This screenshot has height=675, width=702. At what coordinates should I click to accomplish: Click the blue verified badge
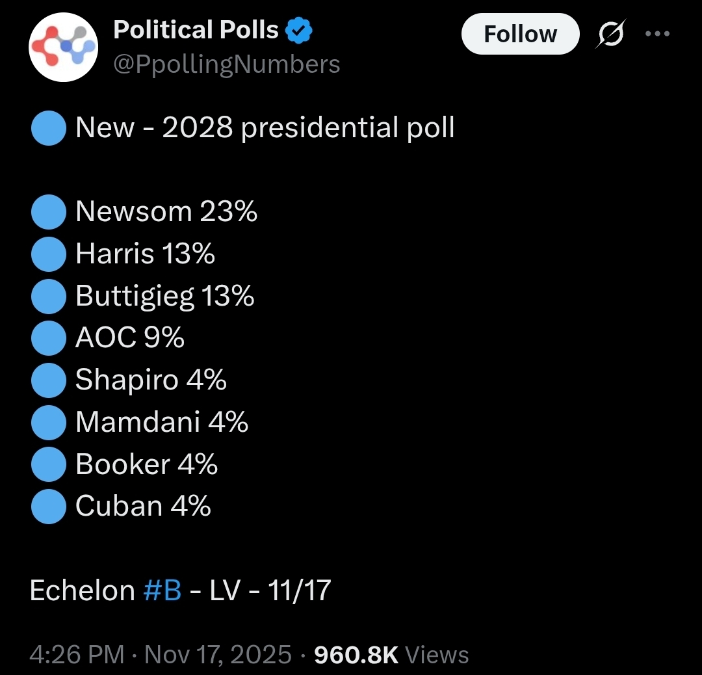tap(300, 31)
